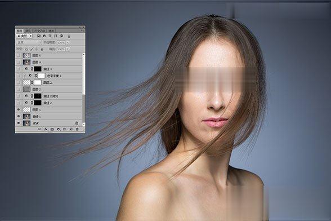This screenshot has height=221, width=331.
Task: Click the delete layer trash icon
Action: 77,129
